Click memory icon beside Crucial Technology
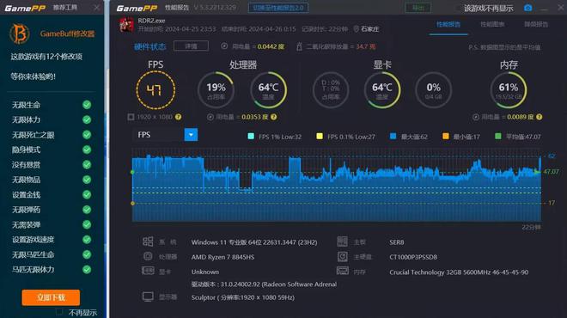The width and height of the screenshot is (567, 318). click(x=342, y=271)
